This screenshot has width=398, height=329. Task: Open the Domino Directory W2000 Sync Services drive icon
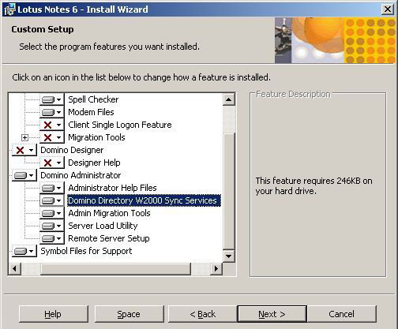[52, 200]
